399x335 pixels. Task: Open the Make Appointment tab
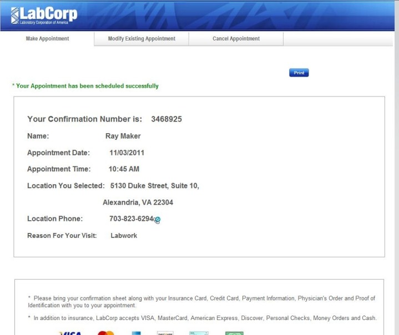47,39
